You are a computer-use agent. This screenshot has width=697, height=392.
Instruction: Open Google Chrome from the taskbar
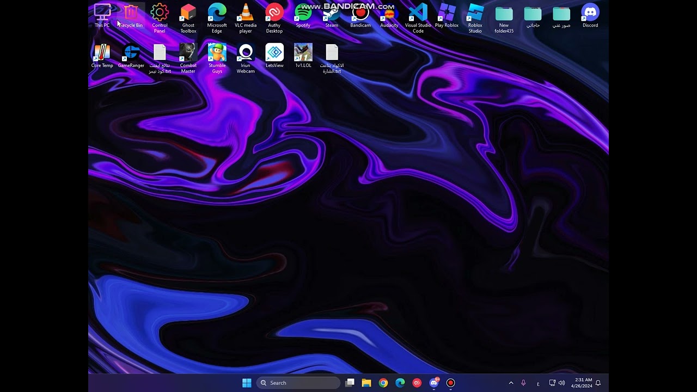click(383, 383)
